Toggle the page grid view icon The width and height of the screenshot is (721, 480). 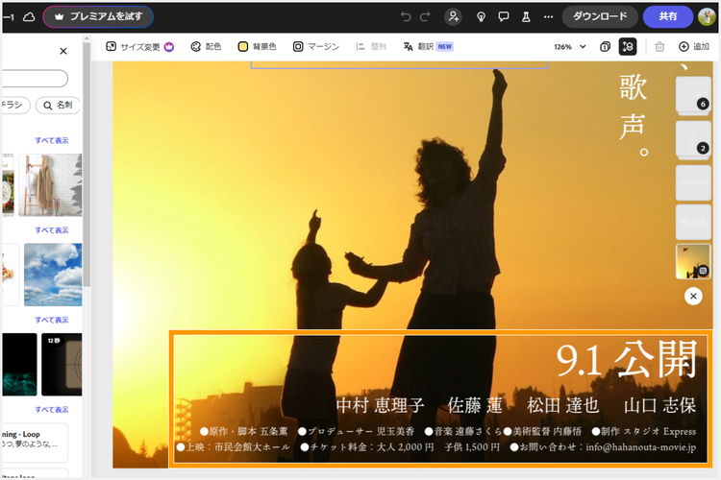tap(628, 47)
